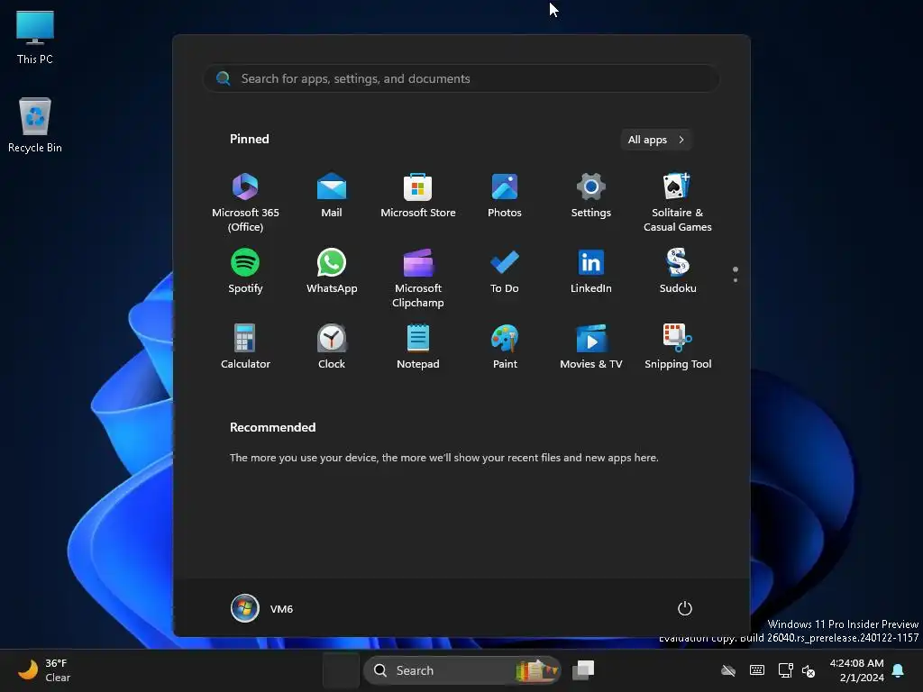Launch Calculator
This screenshot has width=923, height=692.
245,347
